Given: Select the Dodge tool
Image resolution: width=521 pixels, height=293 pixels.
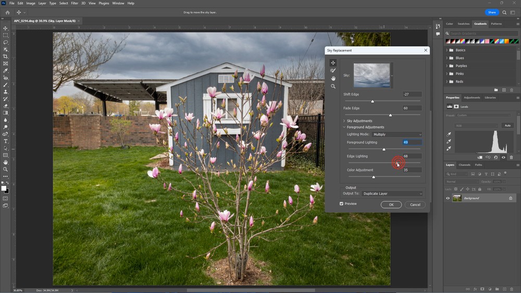Looking at the screenshot, I should (x=5, y=127).
